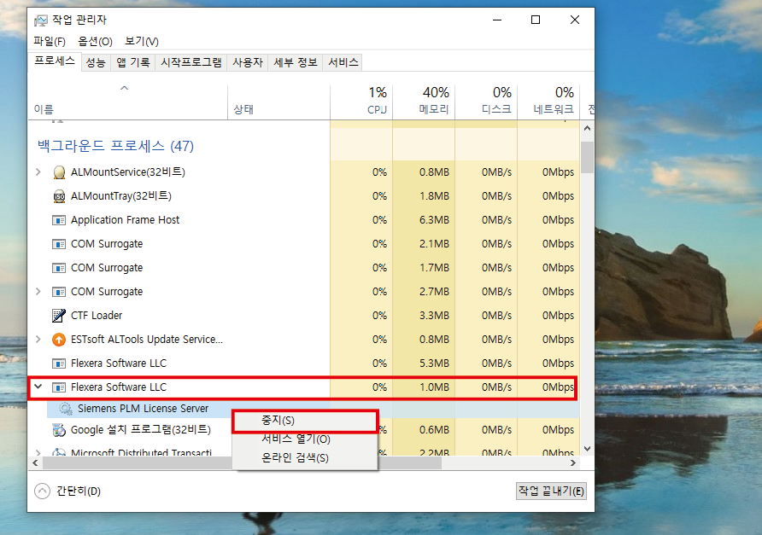Open the 파일(F) menu
762x535 pixels.
49,42
